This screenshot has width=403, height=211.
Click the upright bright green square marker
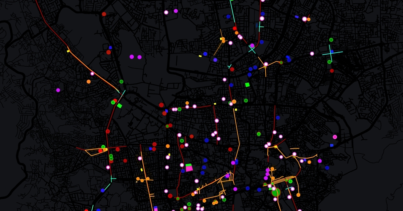point(248,85)
